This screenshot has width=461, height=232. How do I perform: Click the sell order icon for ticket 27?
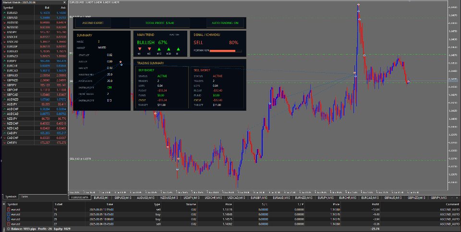(9, 224)
